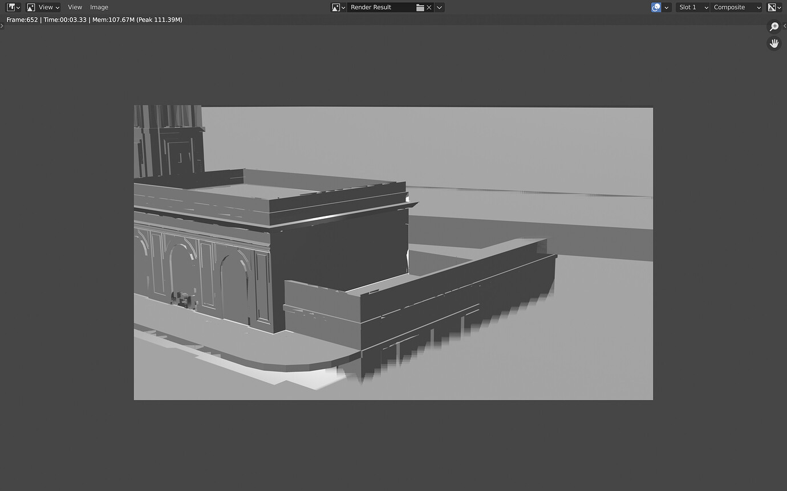
Task: Click the zoom magnifier gizmo
Action: [774, 27]
